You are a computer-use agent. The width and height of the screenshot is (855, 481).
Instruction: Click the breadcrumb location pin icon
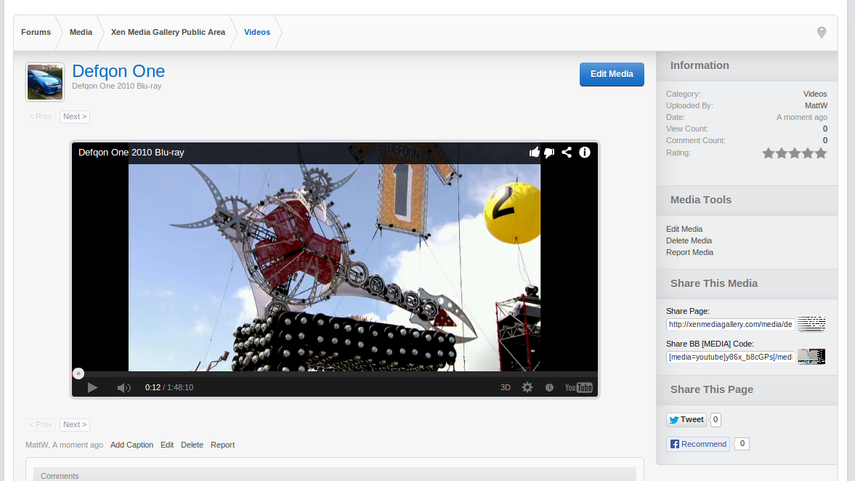pyautogui.click(x=822, y=33)
